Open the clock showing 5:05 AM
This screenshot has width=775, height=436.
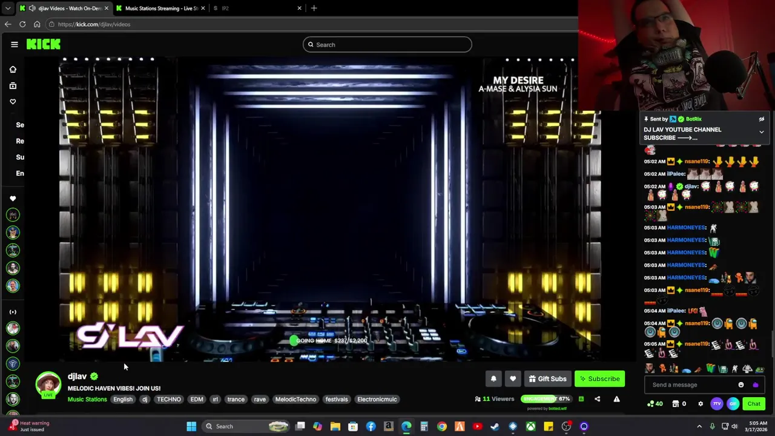(x=758, y=426)
